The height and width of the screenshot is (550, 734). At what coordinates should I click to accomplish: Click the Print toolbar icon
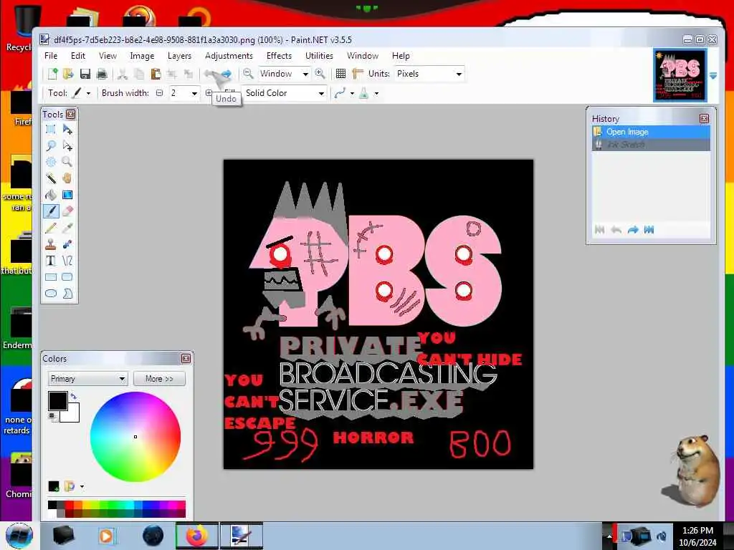tap(102, 74)
